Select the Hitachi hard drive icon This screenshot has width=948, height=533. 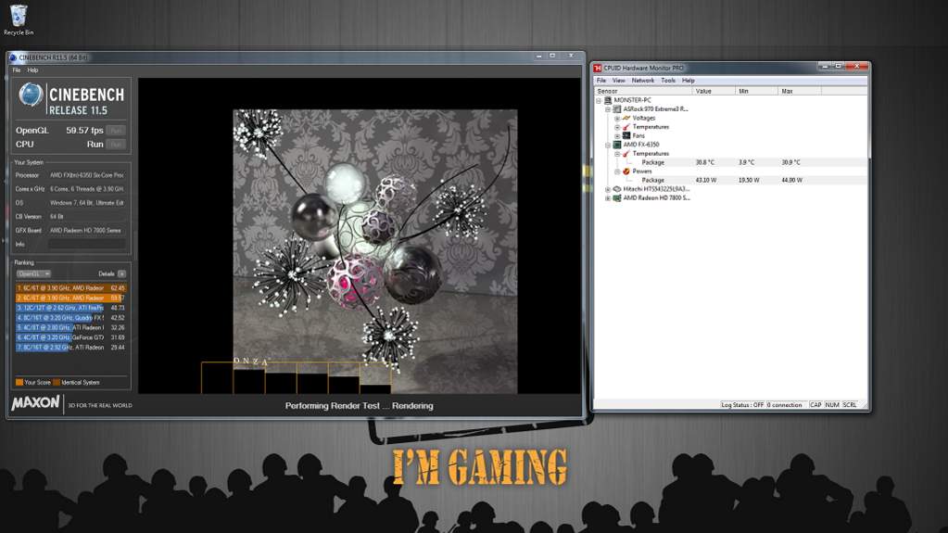click(616, 189)
